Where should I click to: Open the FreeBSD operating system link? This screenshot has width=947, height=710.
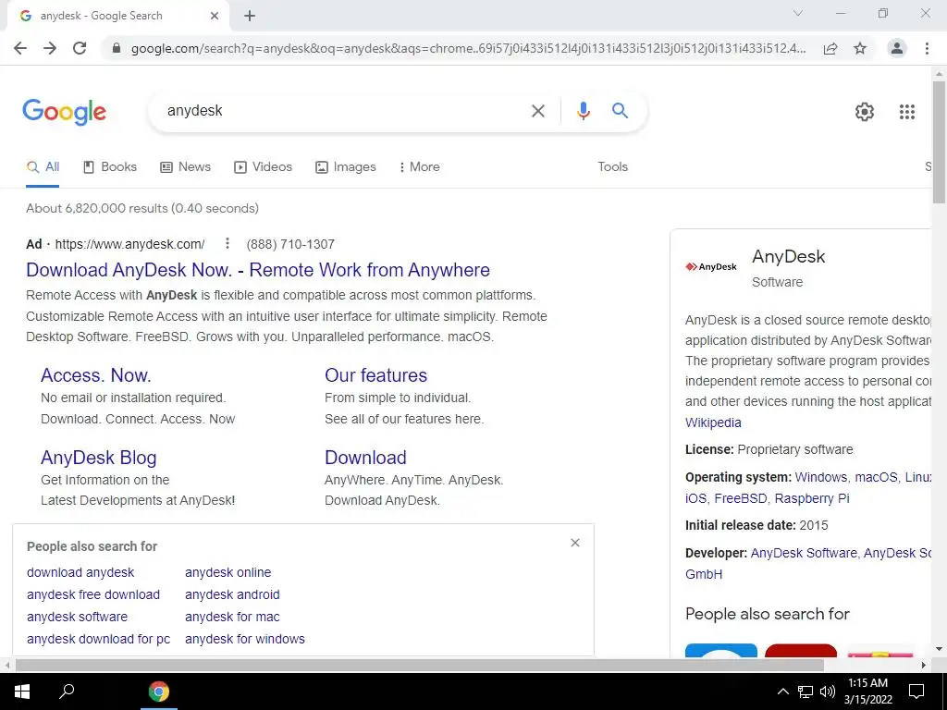coord(741,498)
